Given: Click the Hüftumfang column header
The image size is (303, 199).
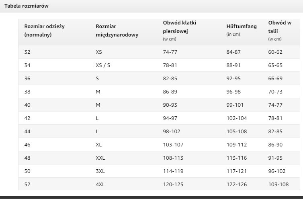Looking at the screenshot, I should point(242,30).
